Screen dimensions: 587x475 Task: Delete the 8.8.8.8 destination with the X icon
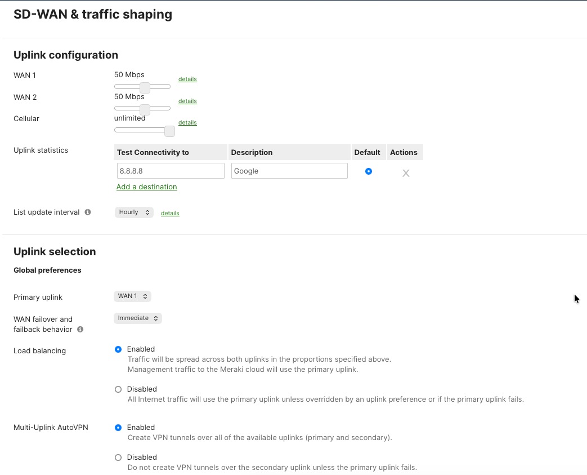coord(406,173)
